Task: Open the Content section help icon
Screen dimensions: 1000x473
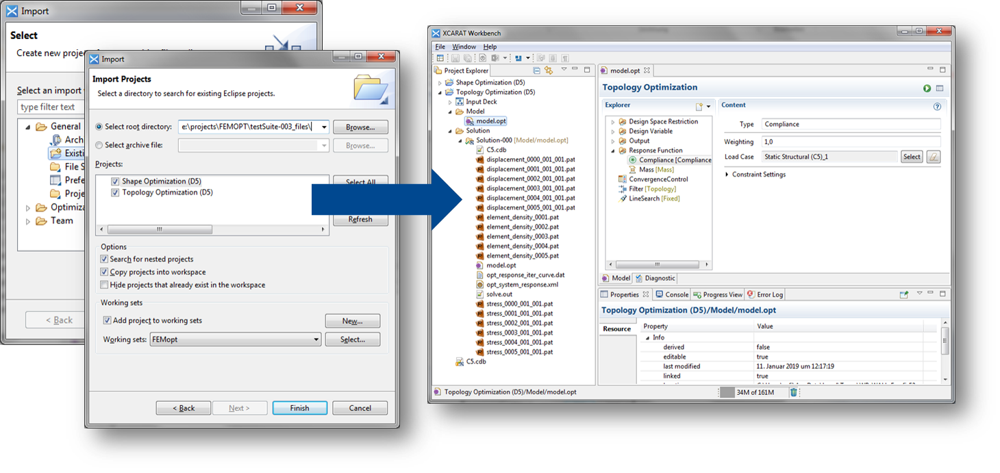Action: (x=937, y=106)
